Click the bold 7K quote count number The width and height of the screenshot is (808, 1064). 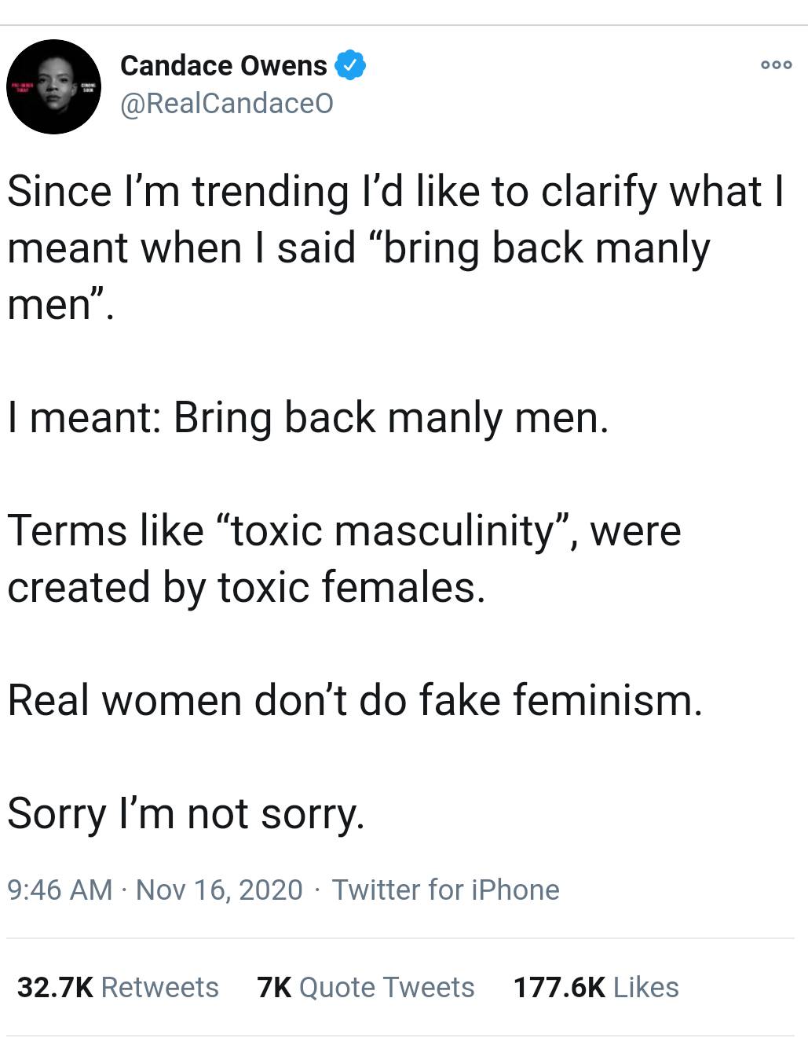[x=274, y=987]
